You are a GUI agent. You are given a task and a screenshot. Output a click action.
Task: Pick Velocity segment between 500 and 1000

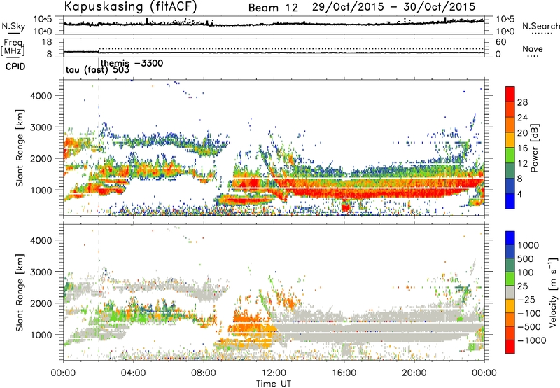pos(510,251)
